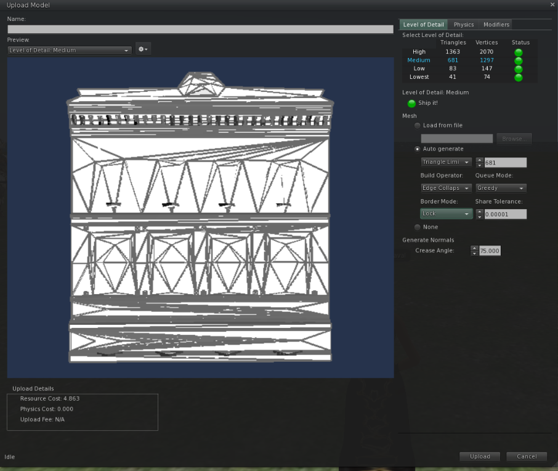Click the green Ship it! status icon

point(411,103)
